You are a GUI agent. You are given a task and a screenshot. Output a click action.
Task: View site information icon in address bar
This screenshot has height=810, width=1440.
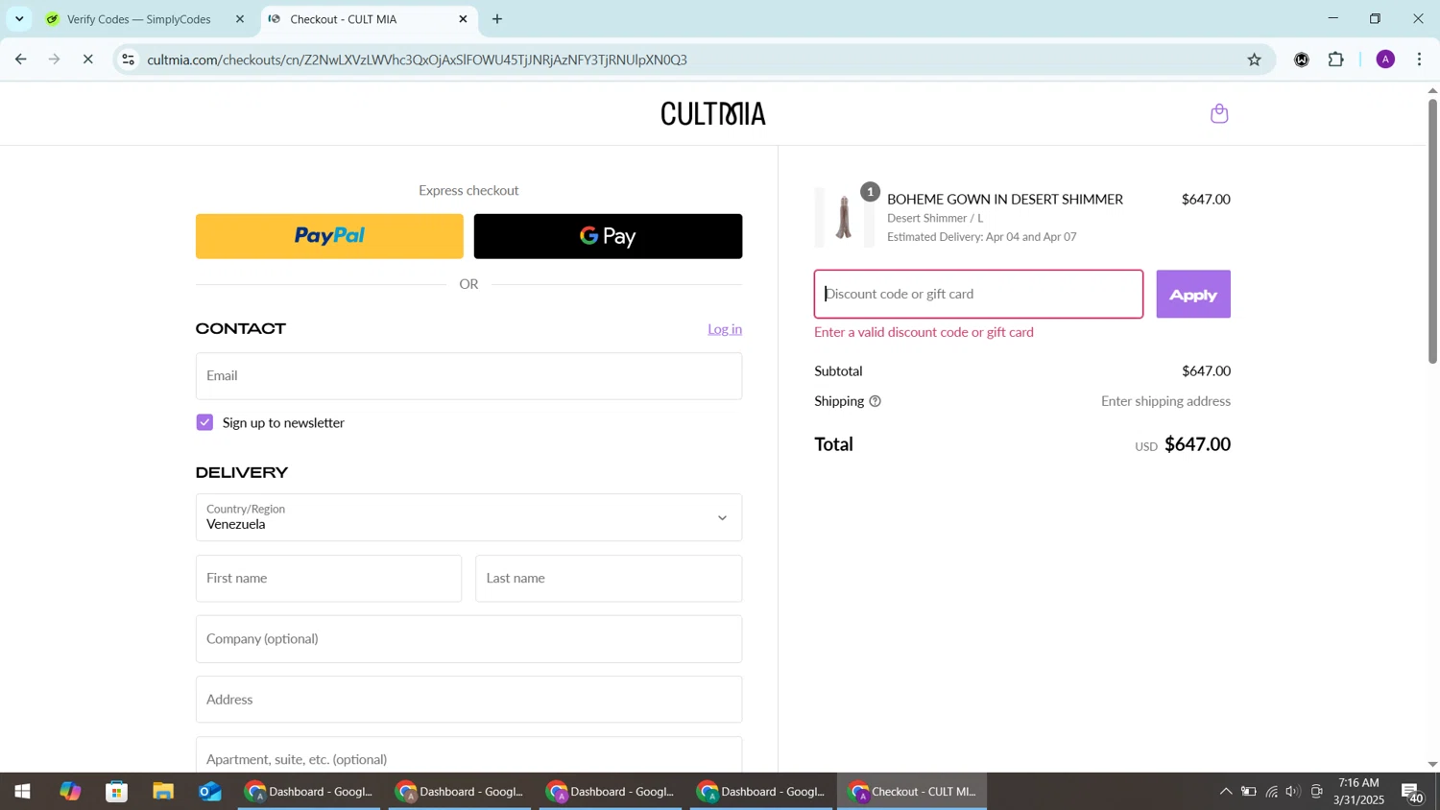click(x=128, y=60)
